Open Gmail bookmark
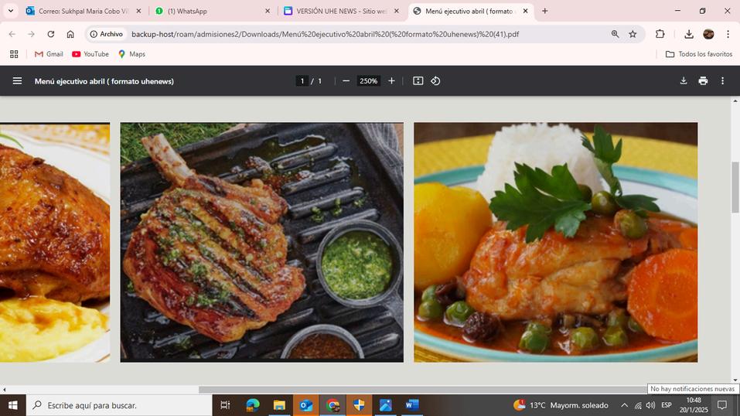The width and height of the screenshot is (740, 416). [49, 54]
